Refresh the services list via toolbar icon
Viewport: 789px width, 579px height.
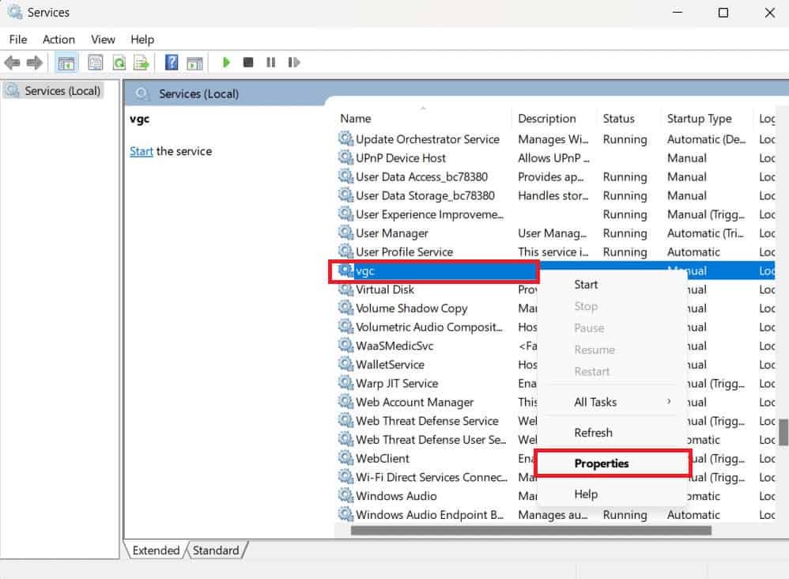coord(119,62)
